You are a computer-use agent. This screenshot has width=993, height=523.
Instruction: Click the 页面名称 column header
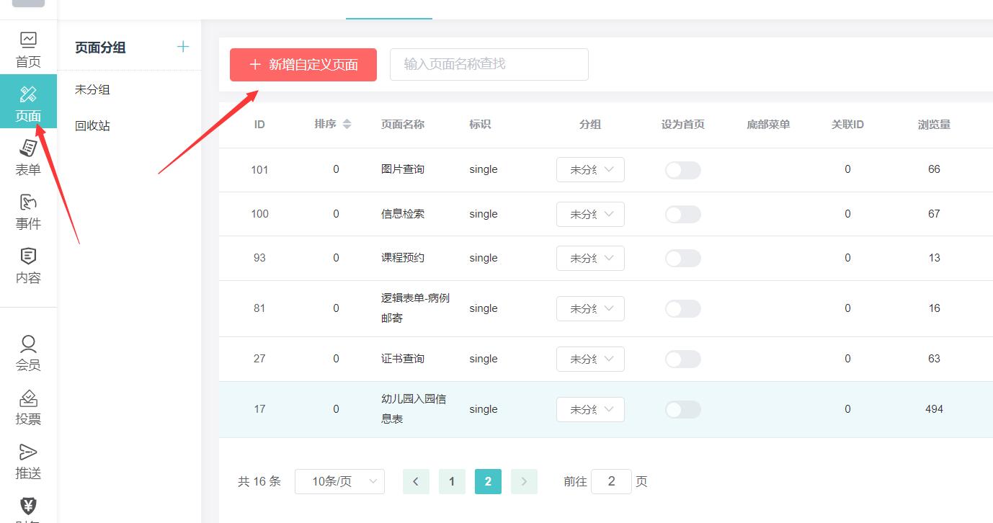click(x=403, y=125)
